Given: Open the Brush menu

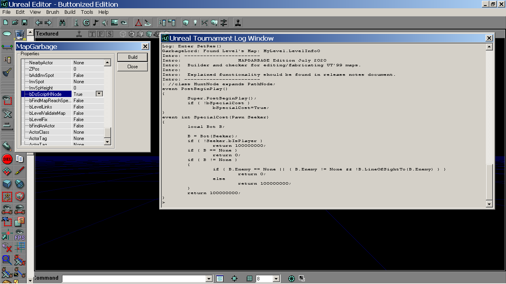Looking at the screenshot, I should pyautogui.click(x=53, y=12).
